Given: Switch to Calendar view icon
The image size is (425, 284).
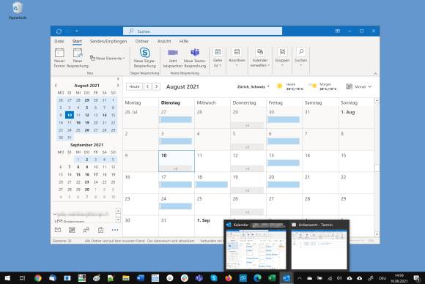Looking at the screenshot, I should [72, 230].
